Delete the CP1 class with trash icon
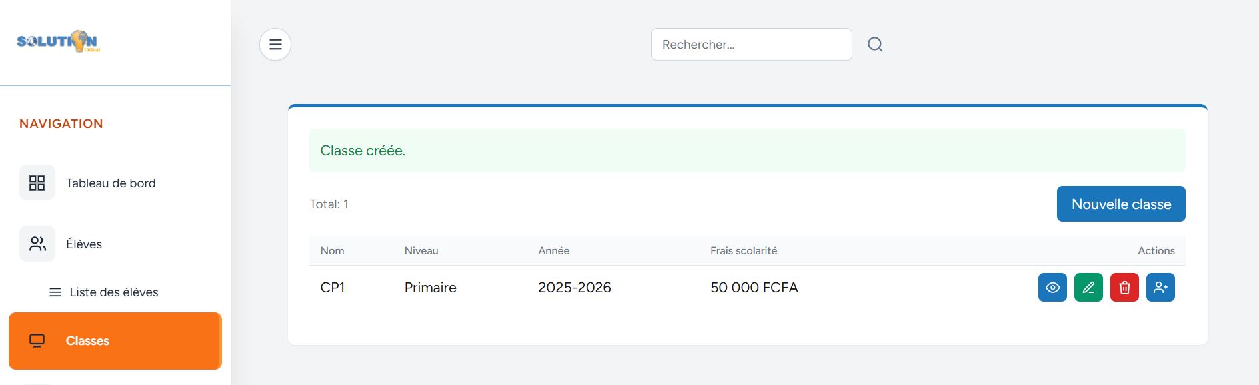1259x385 pixels. 1124,288
